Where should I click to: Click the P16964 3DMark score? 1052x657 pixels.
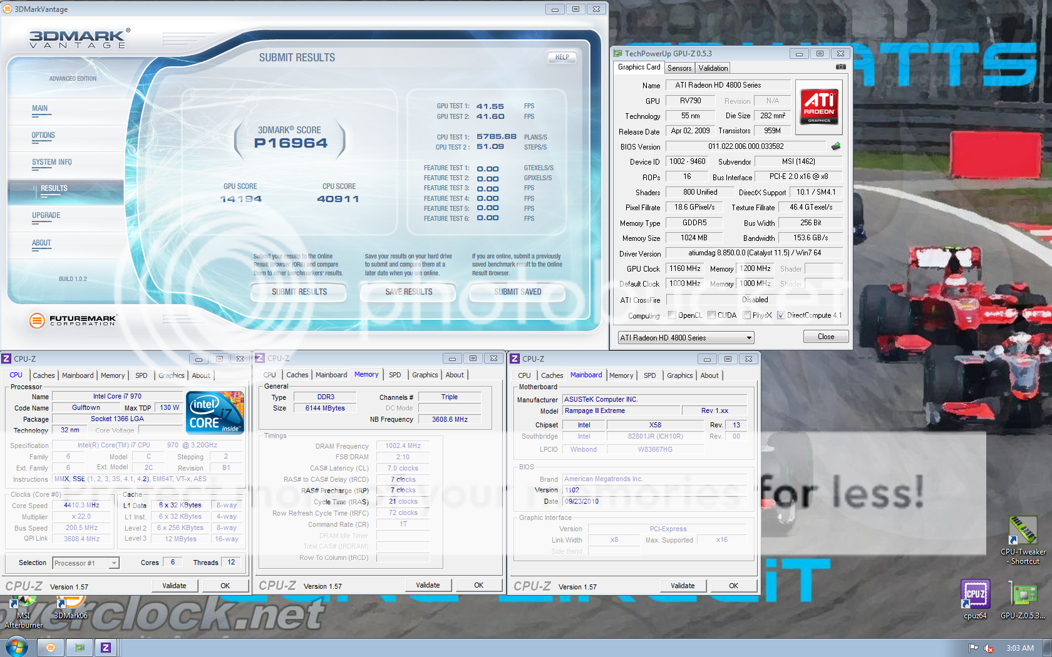(x=291, y=143)
